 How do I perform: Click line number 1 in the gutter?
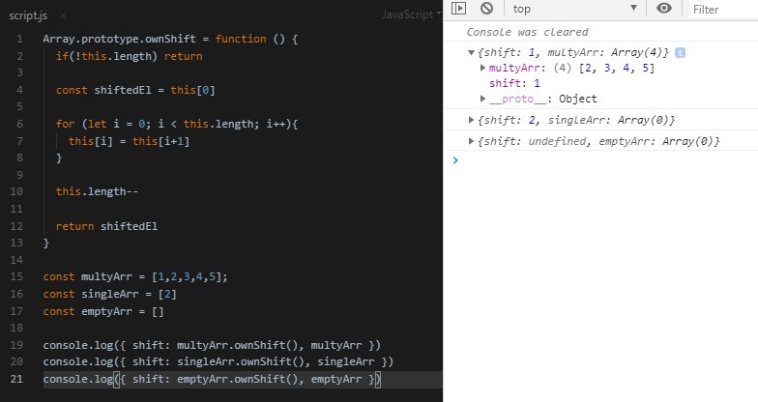[x=19, y=39]
